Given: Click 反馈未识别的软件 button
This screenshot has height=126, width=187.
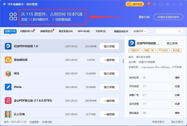Looking at the screenshot, I should click(168, 17).
